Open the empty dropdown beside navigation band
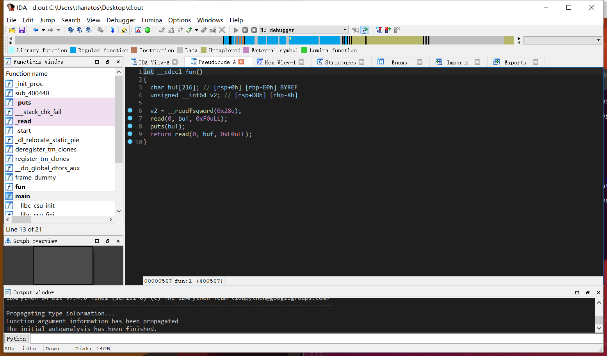 pos(563,40)
